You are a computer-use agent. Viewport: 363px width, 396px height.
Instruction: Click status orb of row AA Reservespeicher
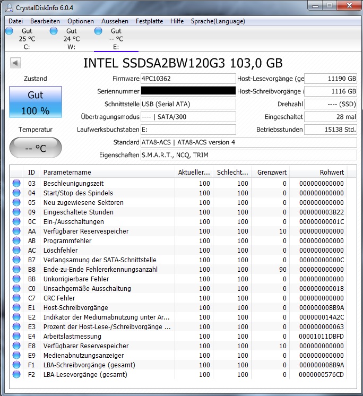(x=16, y=231)
